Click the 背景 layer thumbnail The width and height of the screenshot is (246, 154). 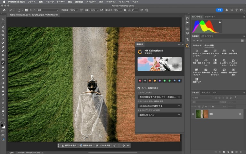202,114
